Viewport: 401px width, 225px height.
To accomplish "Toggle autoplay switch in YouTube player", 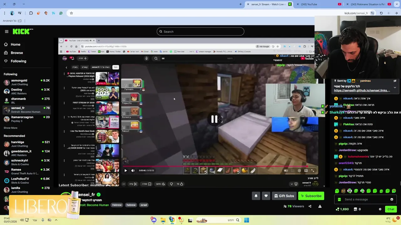I will pyautogui.click(x=286, y=171).
